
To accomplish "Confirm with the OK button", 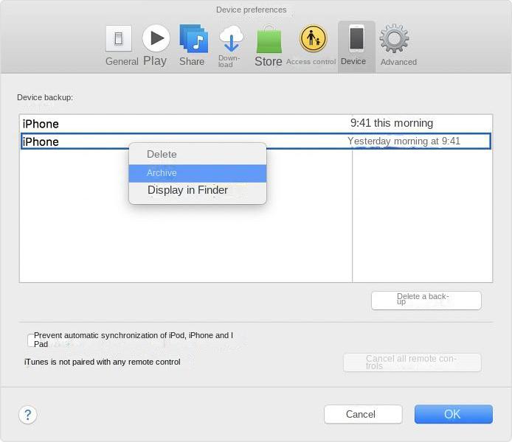I will (x=453, y=414).
